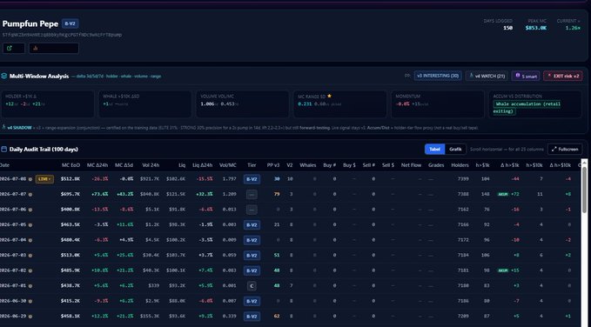Sort by the Vol 24h column header
This screenshot has width=591, height=327.
pos(151,165)
